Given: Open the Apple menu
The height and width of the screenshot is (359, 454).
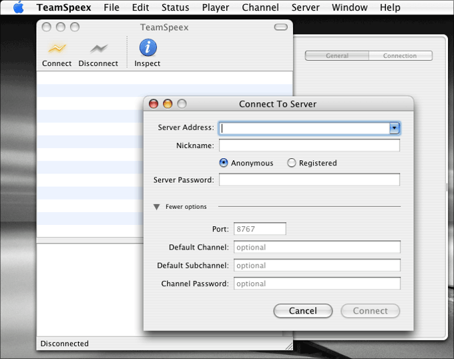Looking at the screenshot, I should pos(19,7).
